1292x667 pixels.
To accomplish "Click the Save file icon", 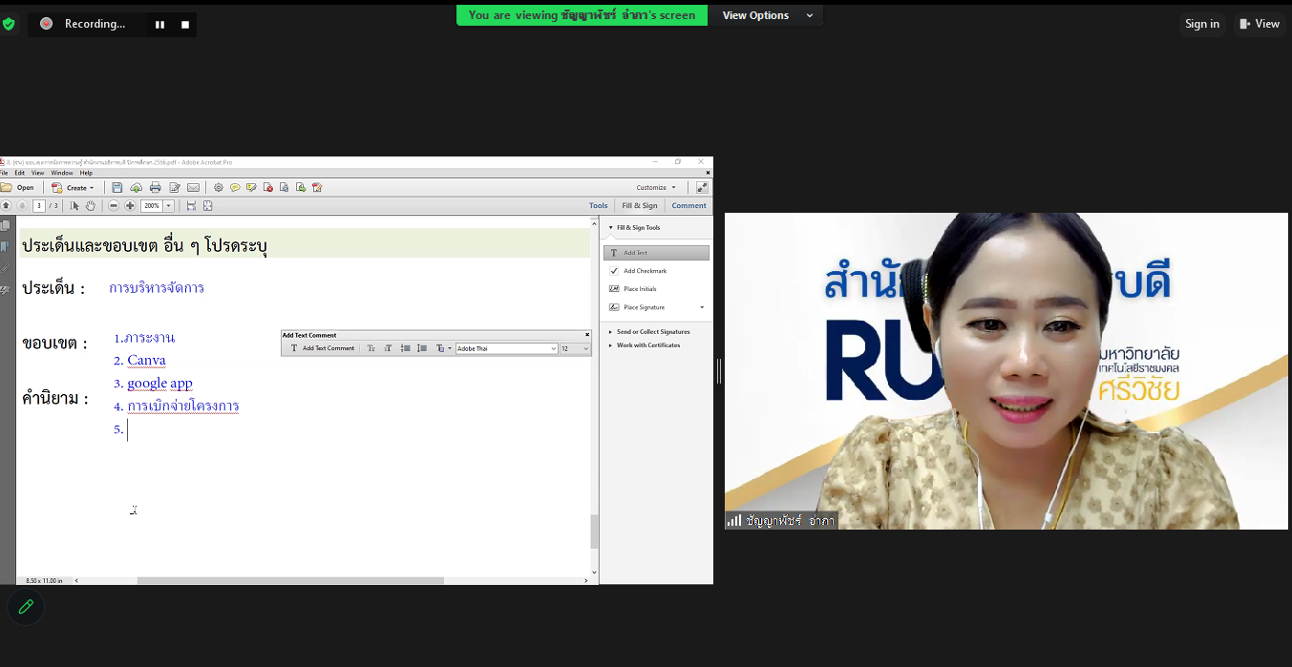I will coord(117,188).
